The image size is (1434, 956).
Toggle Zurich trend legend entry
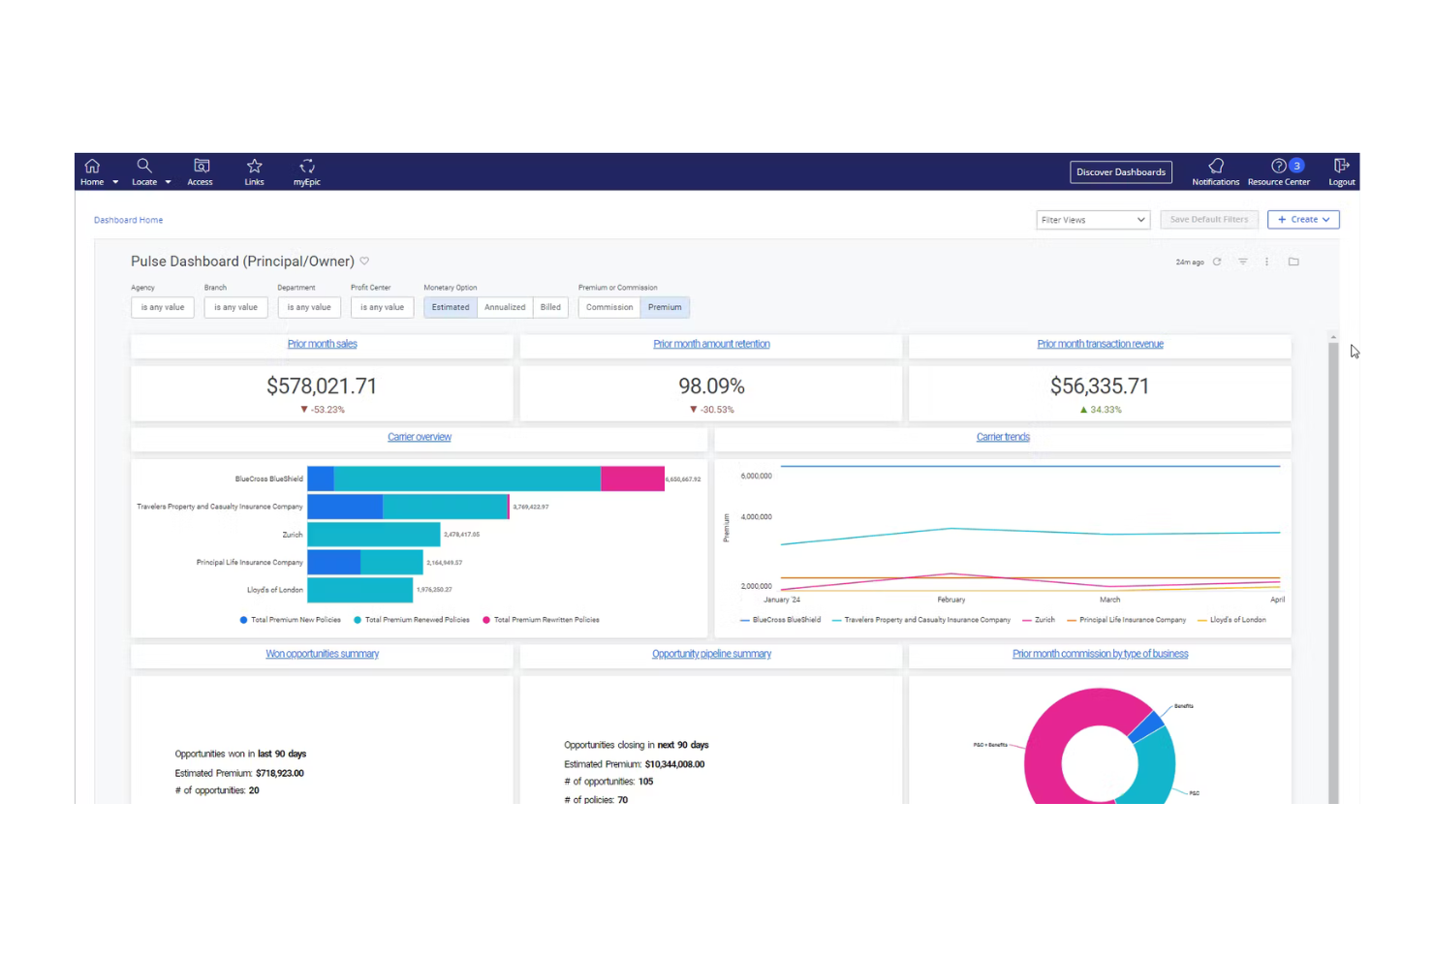pyautogui.click(x=1038, y=620)
